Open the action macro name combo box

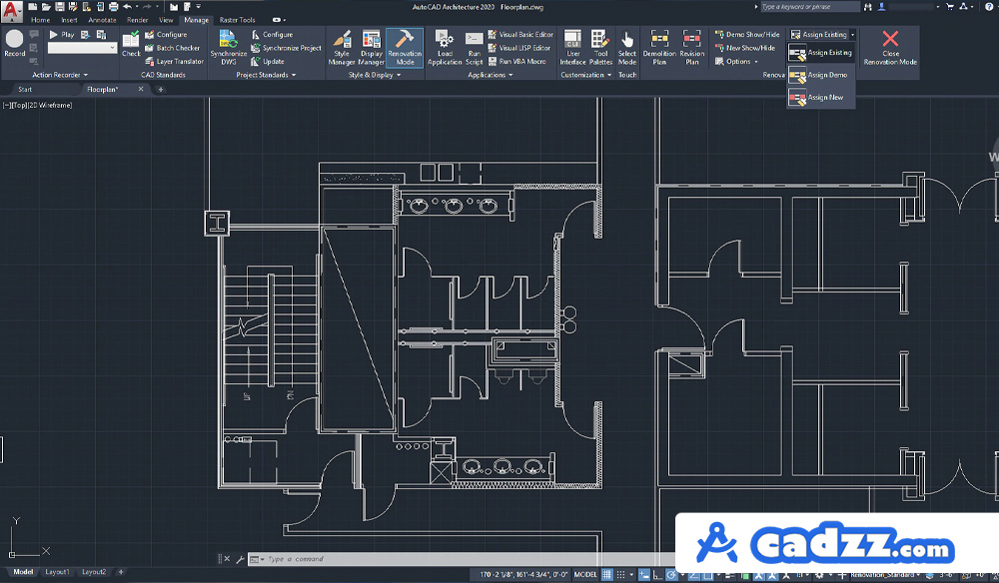[x=83, y=48]
